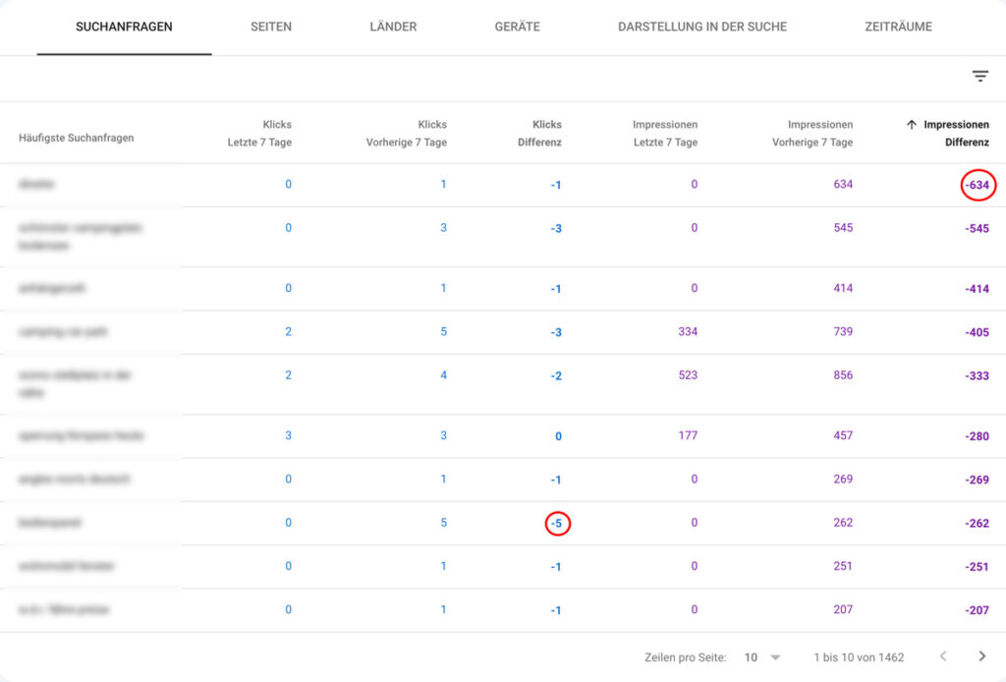
Task: Switch to the Seiten tab
Action: (271, 27)
